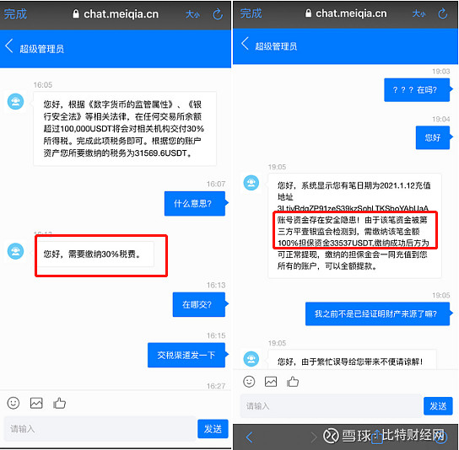
Task: Tap the sent message 什么意思?
Action: 195,203
